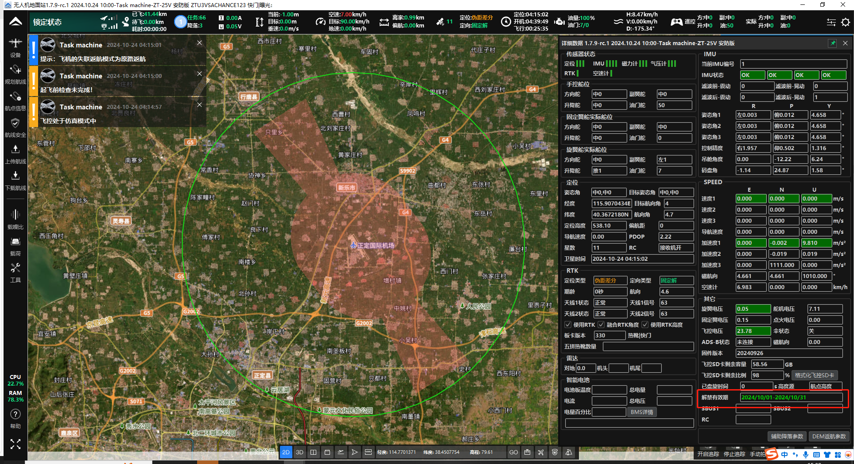Switch map to 3D view

(x=299, y=452)
